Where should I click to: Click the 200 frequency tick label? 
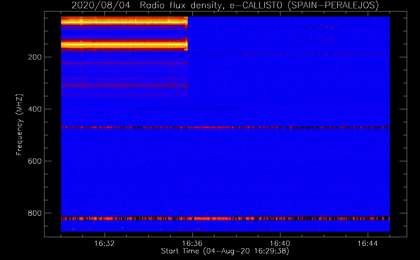click(x=35, y=57)
